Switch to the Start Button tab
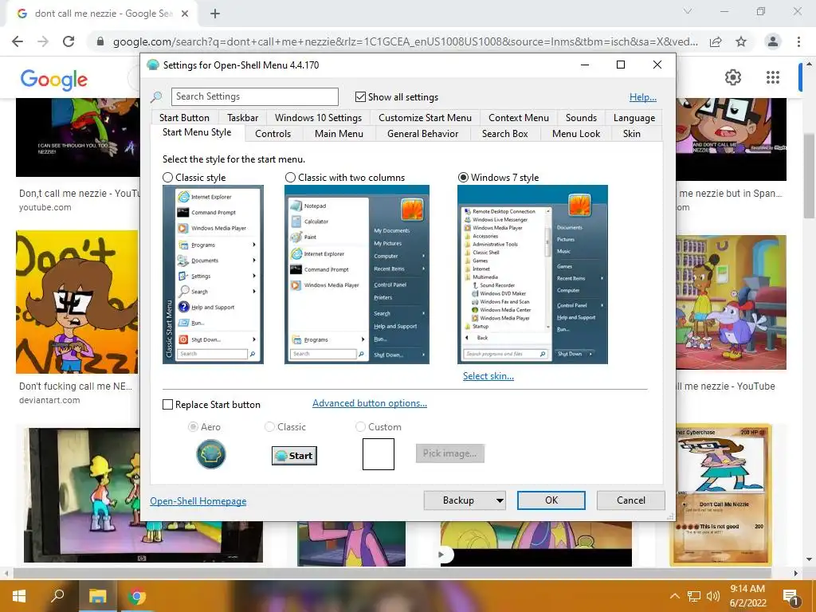The image size is (816, 612). click(184, 118)
